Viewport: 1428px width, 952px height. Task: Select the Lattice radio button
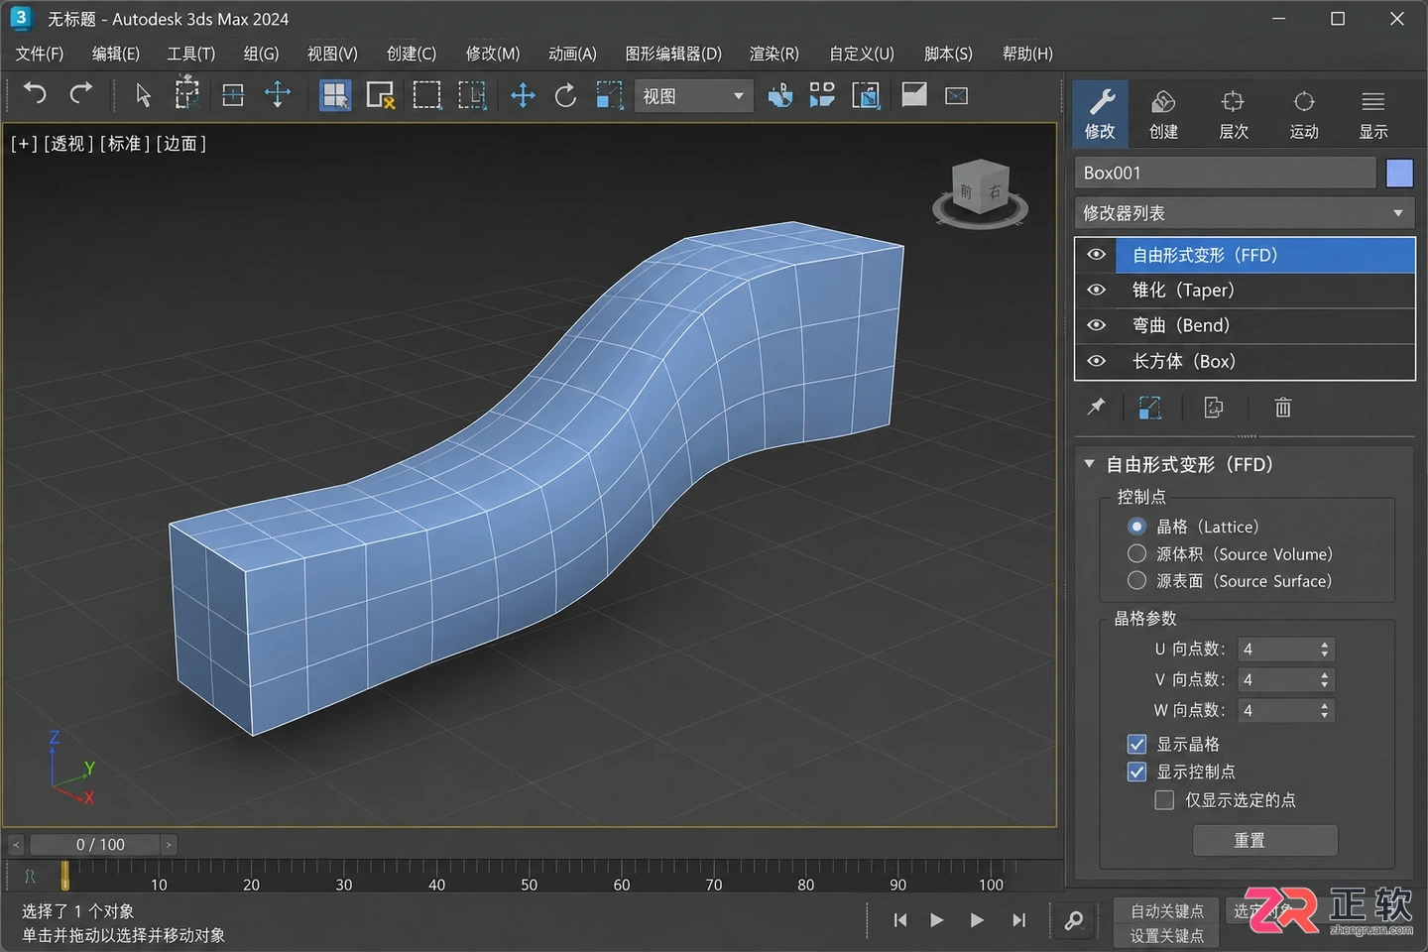coord(1137,527)
